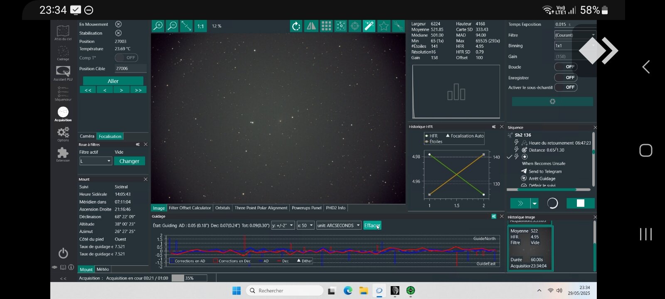Open the Cadrage framing section

[x=63, y=53]
